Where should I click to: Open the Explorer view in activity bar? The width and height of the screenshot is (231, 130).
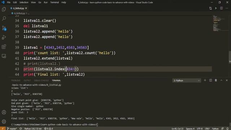point(4,9)
